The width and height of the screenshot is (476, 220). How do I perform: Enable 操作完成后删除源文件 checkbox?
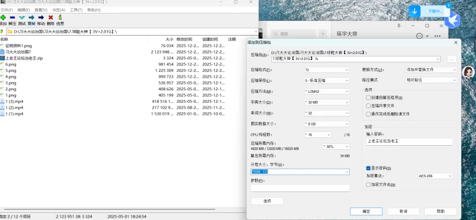coord(368,114)
